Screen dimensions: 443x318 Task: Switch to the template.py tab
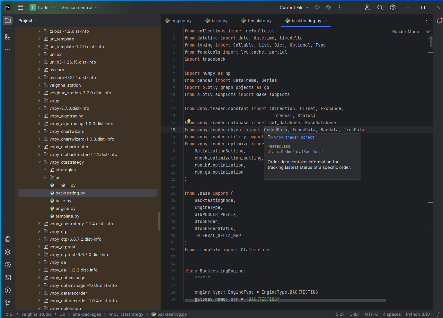point(256,21)
